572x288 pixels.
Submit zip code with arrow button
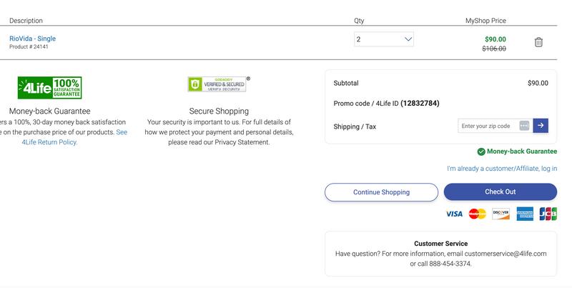541,125
